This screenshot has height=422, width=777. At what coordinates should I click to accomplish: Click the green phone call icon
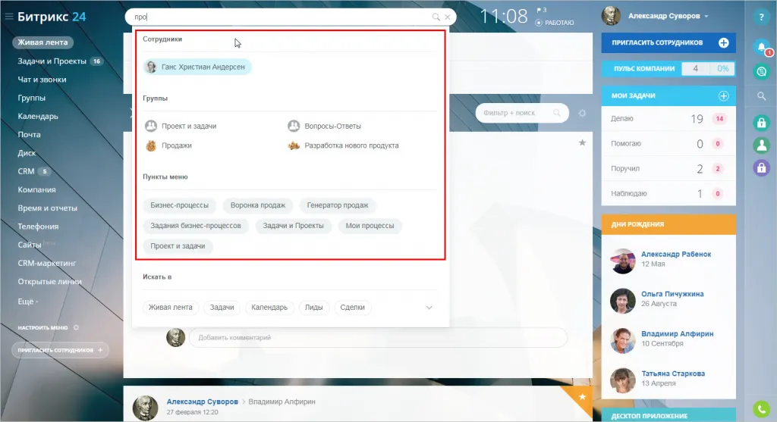[x=761, y=408]
